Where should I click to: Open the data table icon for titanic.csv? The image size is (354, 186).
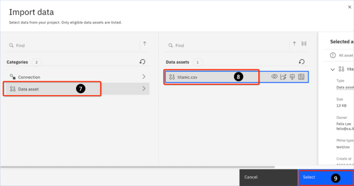point(301,77)
